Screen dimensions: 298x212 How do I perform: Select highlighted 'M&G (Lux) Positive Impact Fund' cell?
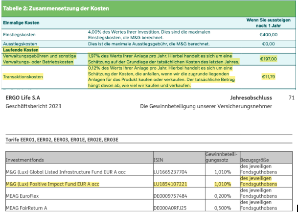point(53,184)
